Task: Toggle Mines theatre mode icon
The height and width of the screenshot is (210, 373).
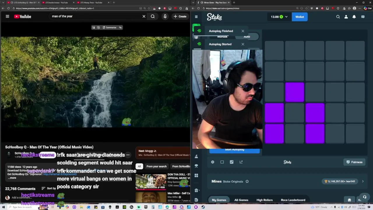Action: point(222,162)
